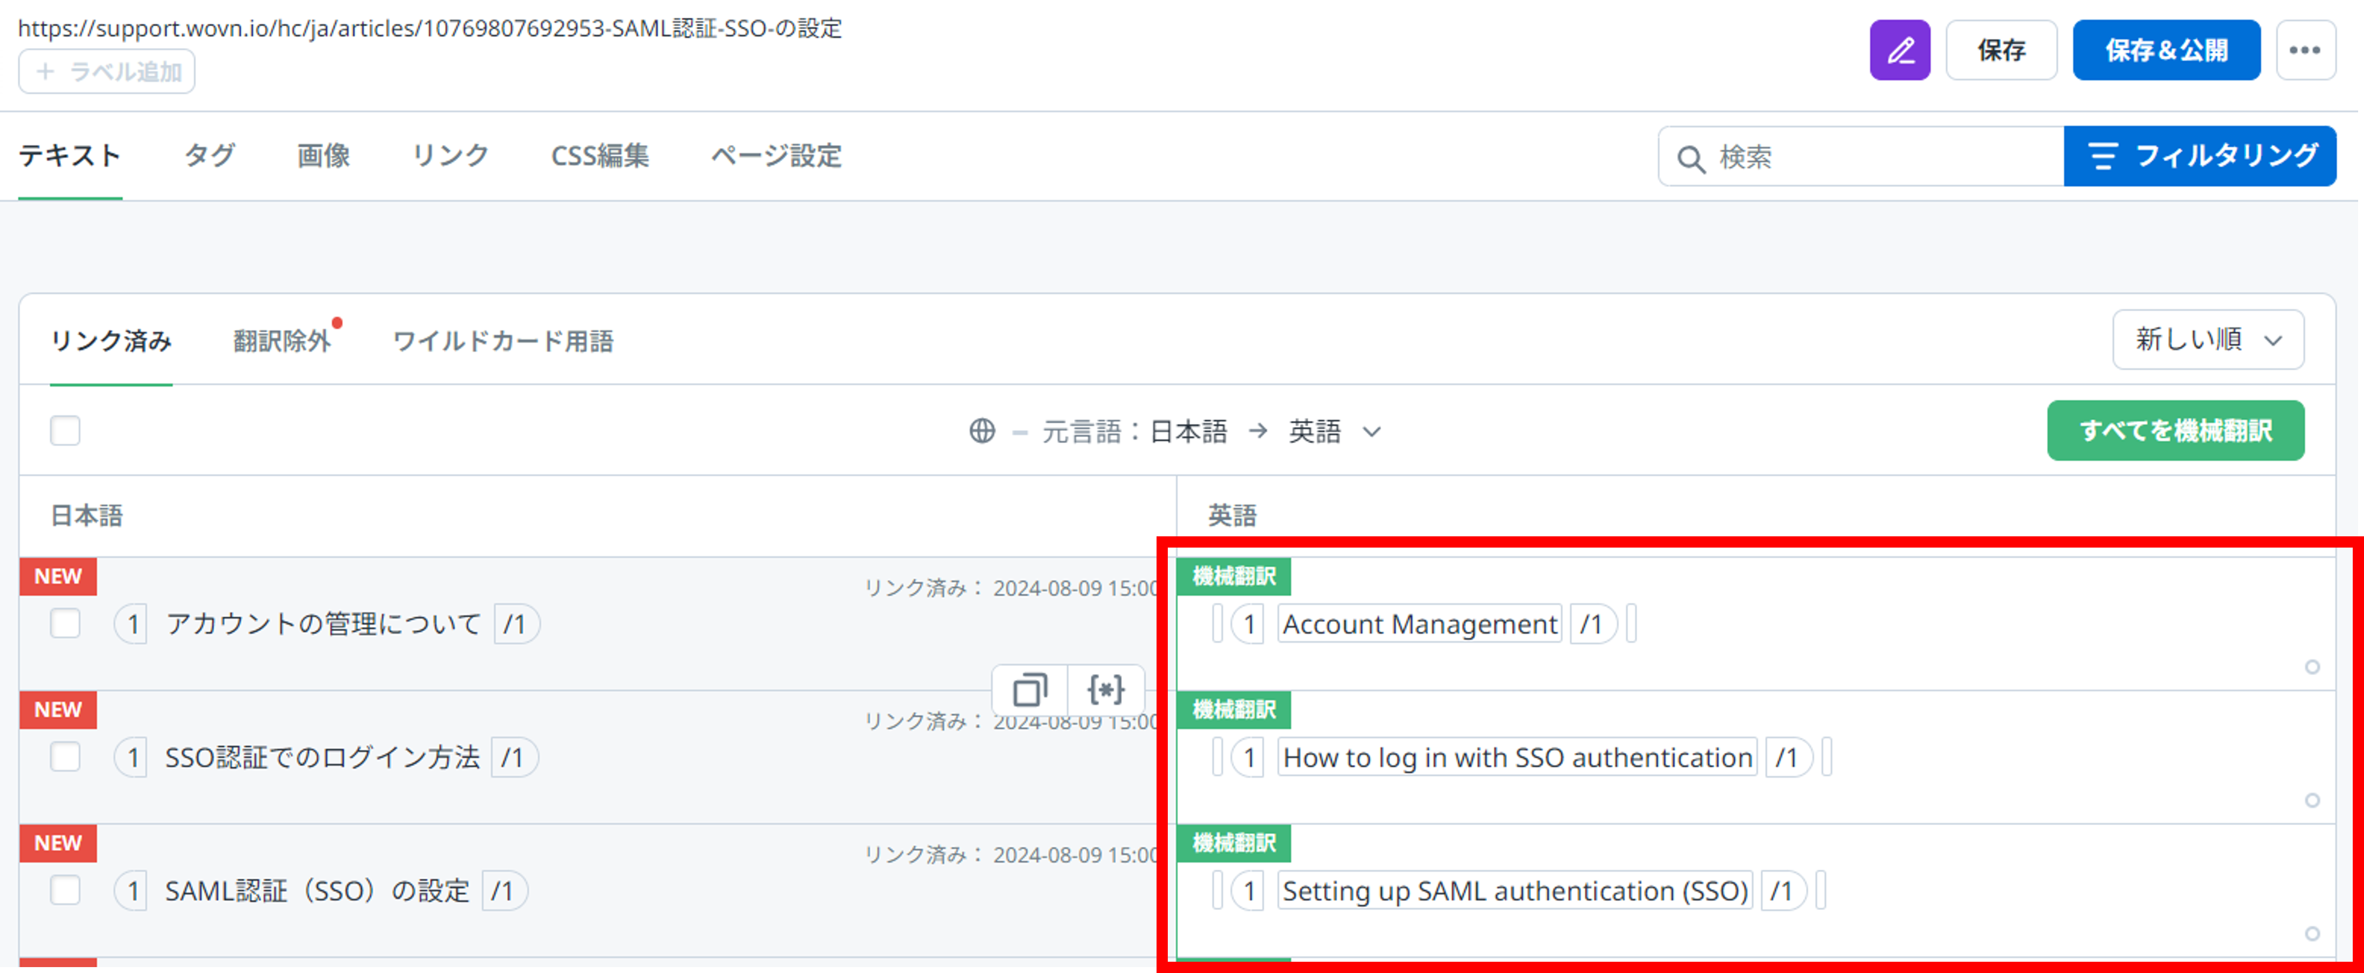Check the SAML認証（SSO）の設定 row checkbox
Viewport: 2364px width, 973px height.
(x=65, y=889)
